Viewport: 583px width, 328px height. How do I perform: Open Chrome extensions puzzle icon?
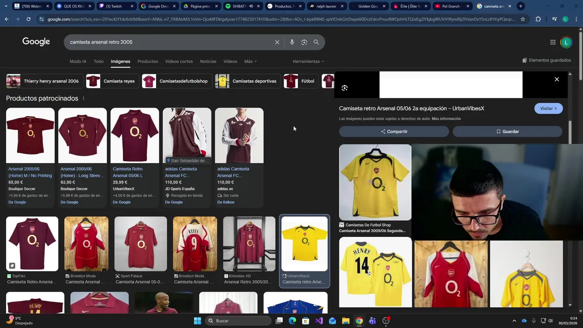point(538,19)
